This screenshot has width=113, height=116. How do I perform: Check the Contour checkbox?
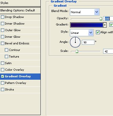click(x=6, y=50)
